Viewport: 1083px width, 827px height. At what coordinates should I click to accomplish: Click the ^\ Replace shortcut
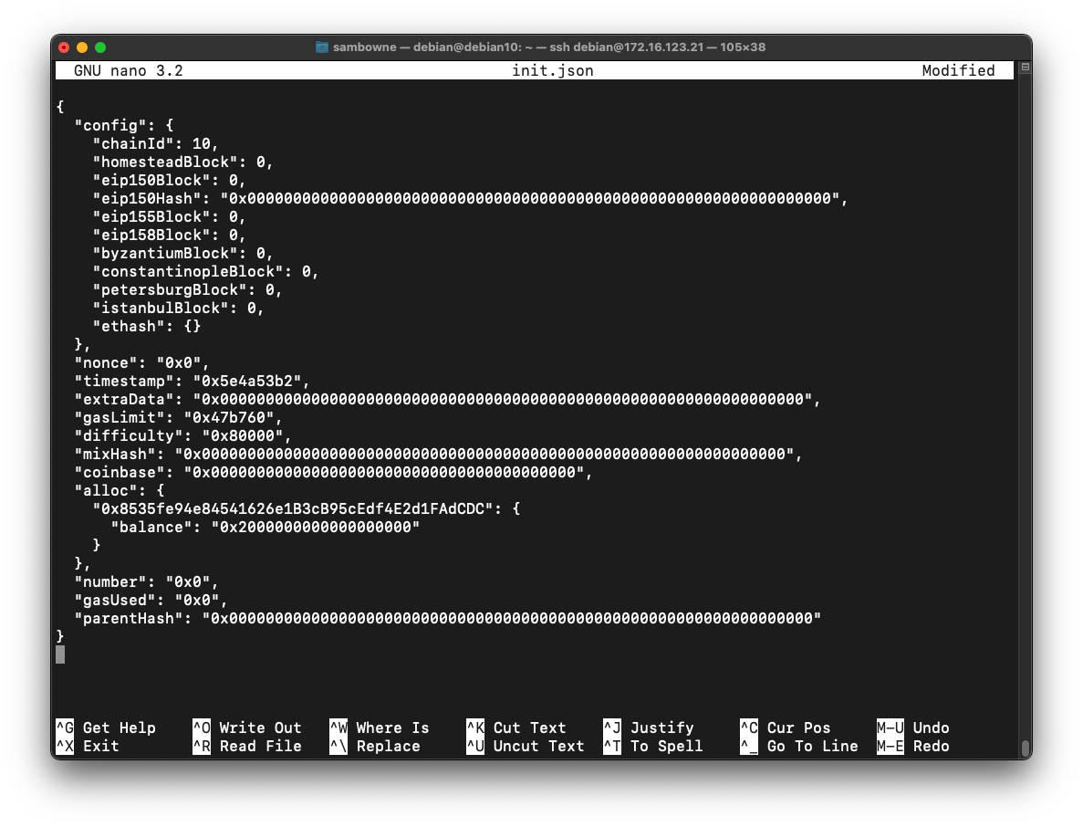coord(375,746)
